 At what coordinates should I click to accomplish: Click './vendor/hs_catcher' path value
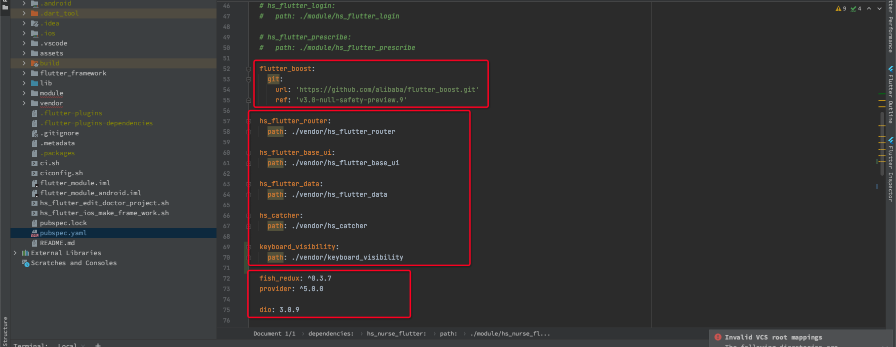329,226
